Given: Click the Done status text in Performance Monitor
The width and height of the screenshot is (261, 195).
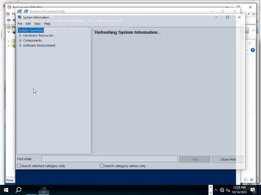Looking at the screenshot, I should tap(9, 180).
